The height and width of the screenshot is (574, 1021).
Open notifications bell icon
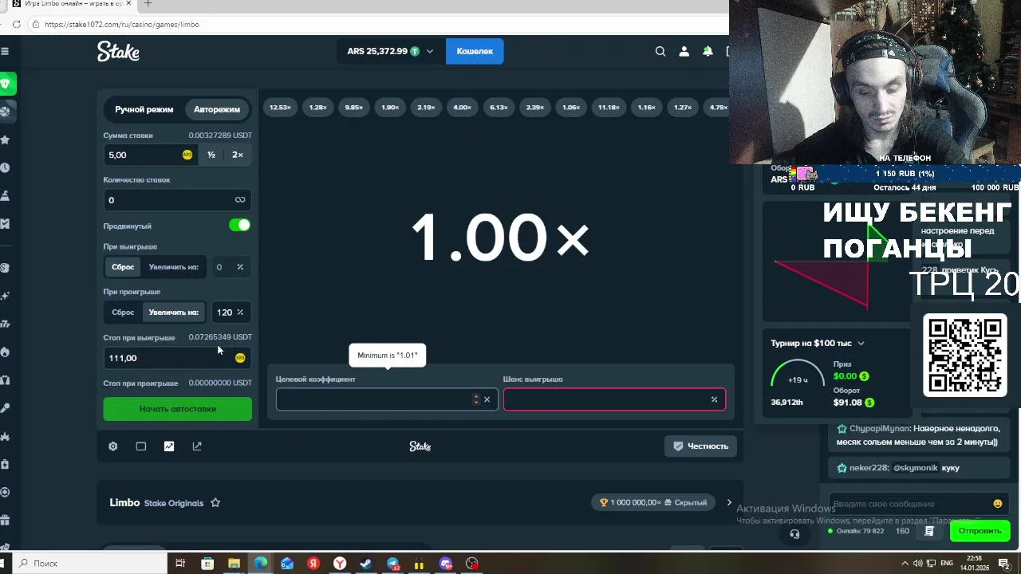coord(708,51)
